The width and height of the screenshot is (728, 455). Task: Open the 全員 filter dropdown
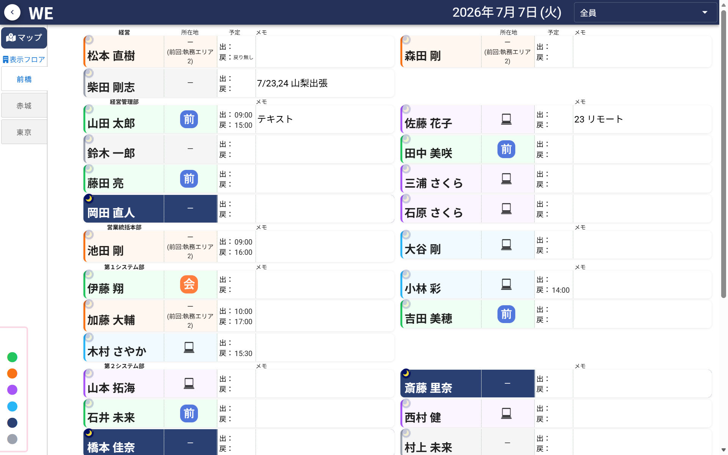click(645, 13)
